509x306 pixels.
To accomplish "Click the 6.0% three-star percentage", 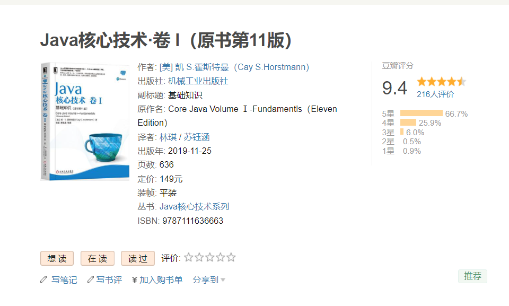I will click(x=415, y=132).
